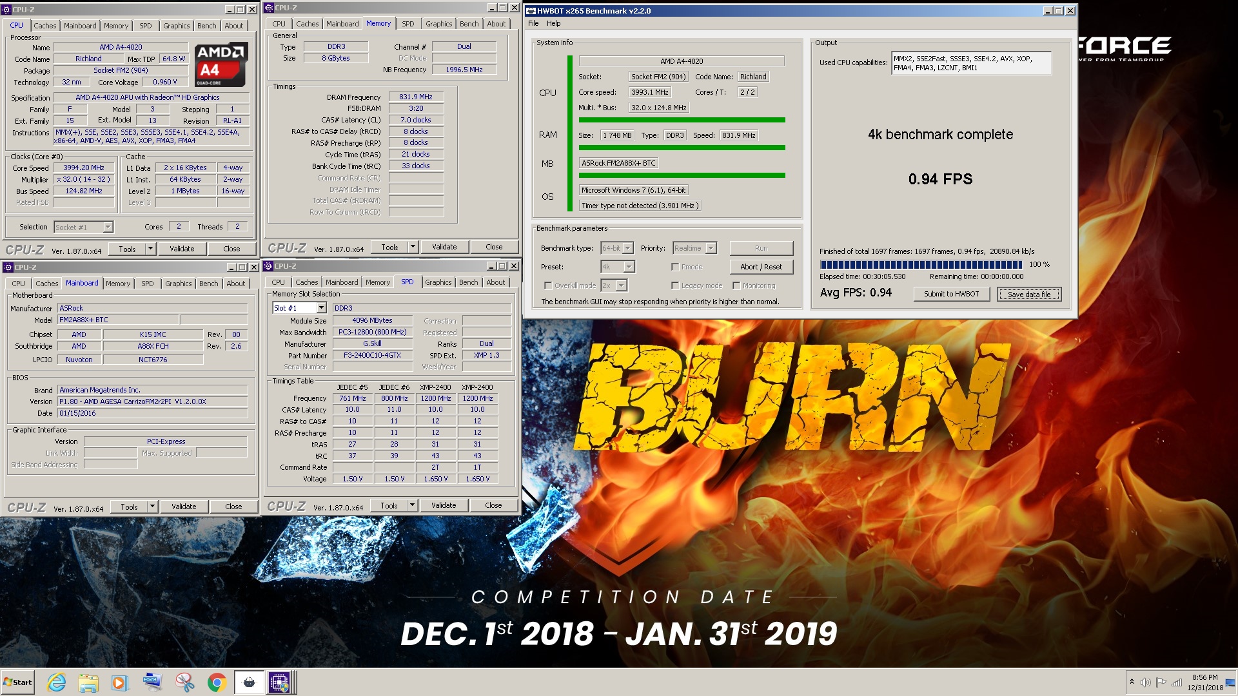Click the Save data file button
The height and width of the screenshot is (696, 1238).
click(x=1029, y=294)
